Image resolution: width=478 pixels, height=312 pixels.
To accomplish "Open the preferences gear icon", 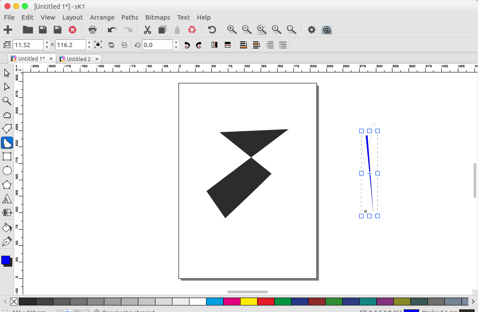I will pyautogui.click(x=311, y=30).
